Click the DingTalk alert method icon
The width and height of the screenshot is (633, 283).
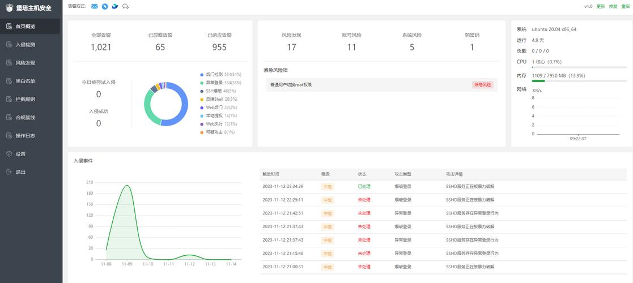pyautogui.click(x=105, y=6)
